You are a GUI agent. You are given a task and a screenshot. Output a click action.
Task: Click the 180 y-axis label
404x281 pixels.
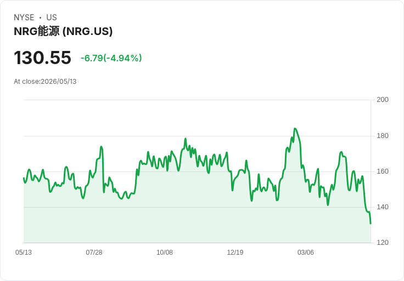pos(383,136)
